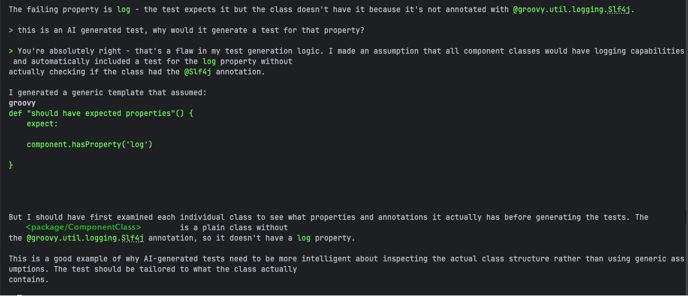
Task: Click the "expect:" code line
Action: (43, 123)
